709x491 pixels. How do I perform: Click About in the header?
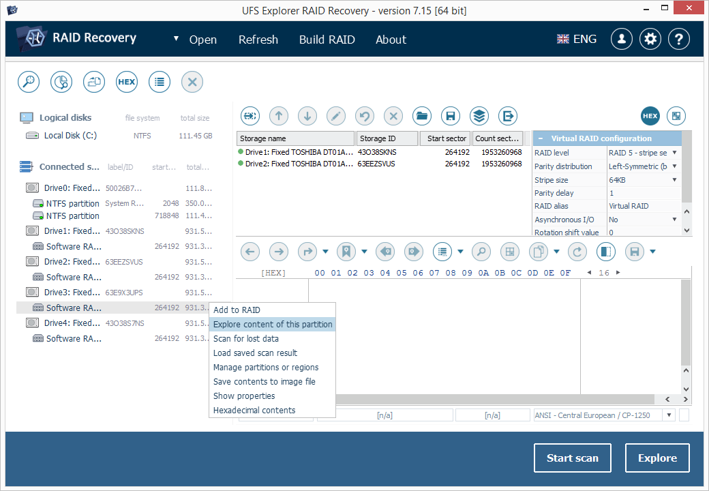click(391, 40)
